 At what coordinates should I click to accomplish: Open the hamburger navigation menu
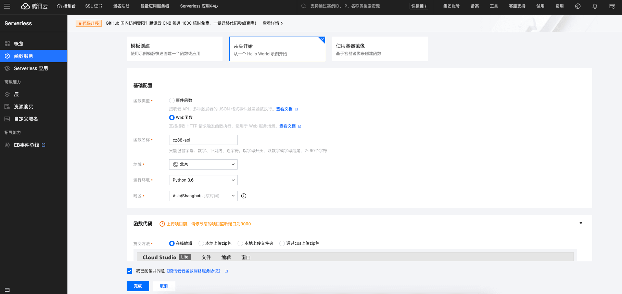coord(7,6)
